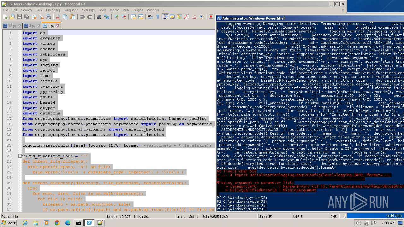This screenshot has height=227, width=404.
Task: Click the Replace toolbar icon
Action: [107, 17]
